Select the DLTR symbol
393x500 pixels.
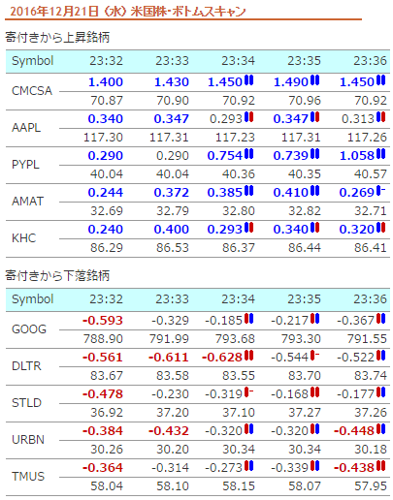tap(26, 366)
